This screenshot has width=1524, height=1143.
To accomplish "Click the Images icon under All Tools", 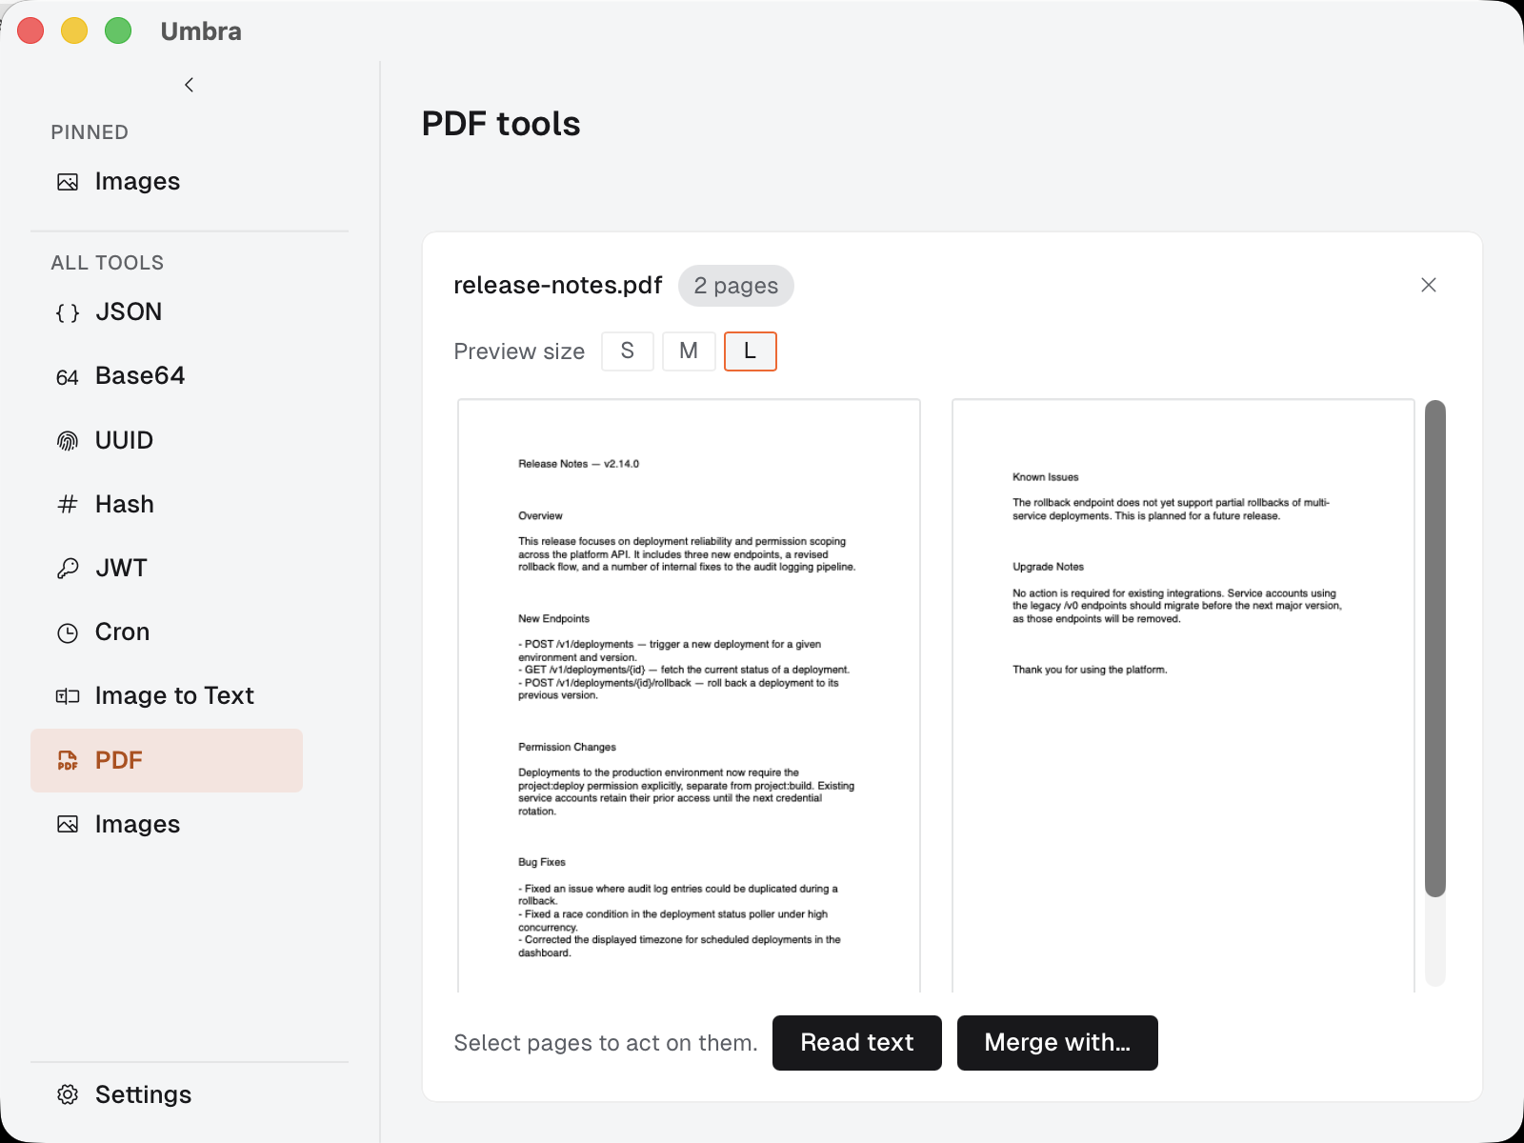I will tap(68, 824).
